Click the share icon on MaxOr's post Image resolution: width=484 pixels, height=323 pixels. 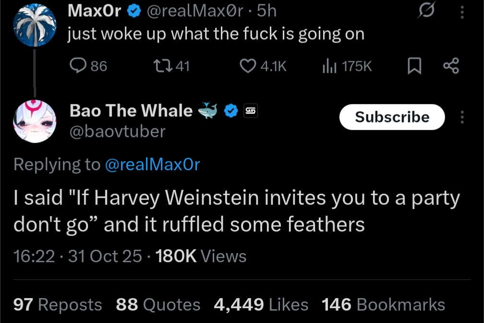pos(450,66)
